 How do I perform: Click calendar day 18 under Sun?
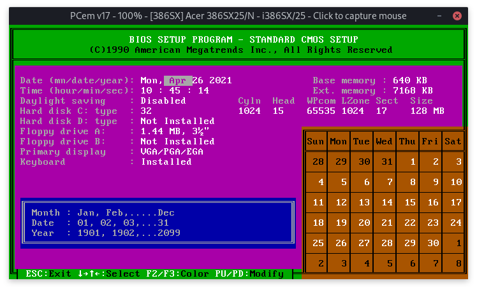318,223
